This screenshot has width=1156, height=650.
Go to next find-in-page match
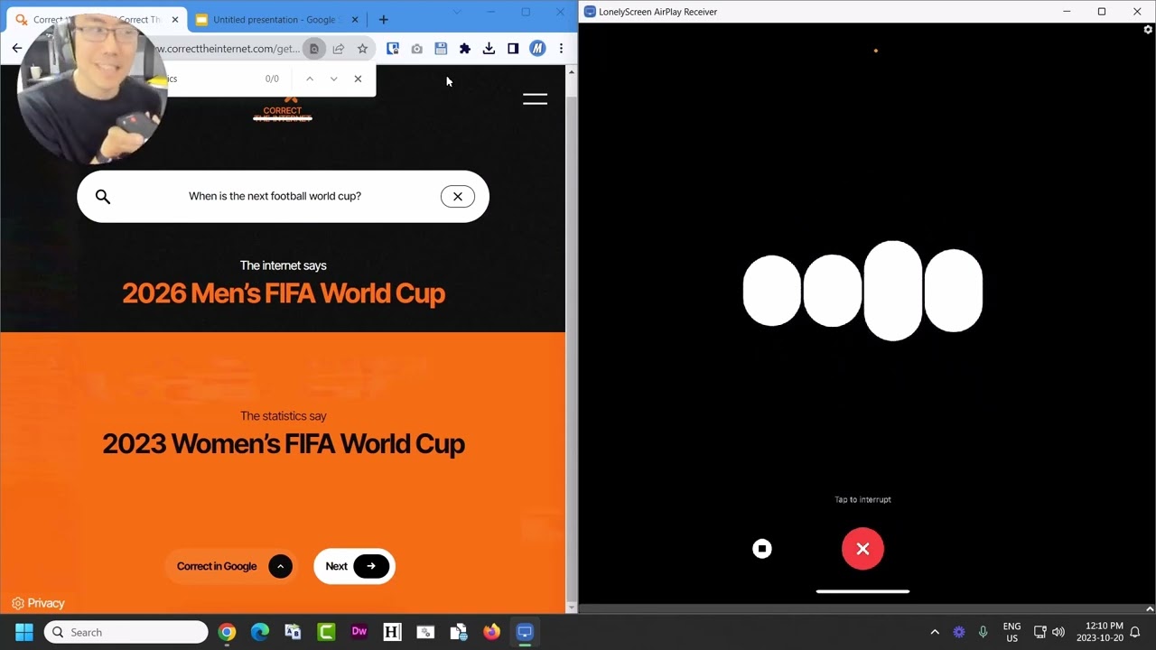coord(334,79)
